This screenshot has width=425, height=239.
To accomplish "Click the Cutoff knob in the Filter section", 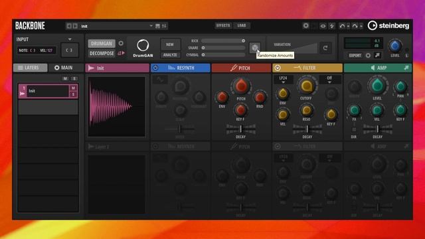I will point(306,86).
